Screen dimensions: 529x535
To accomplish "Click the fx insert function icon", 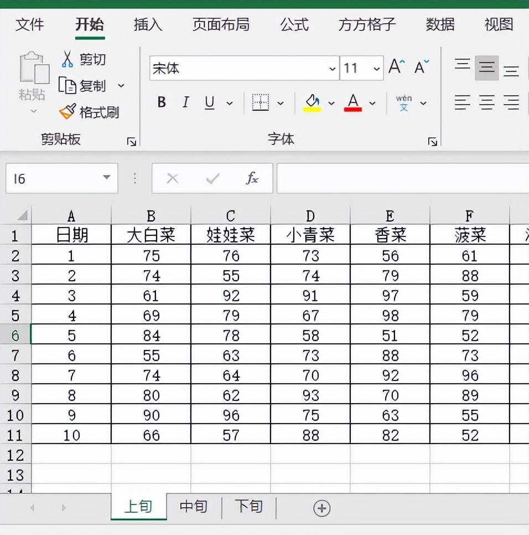I will (x=252, y=178).
